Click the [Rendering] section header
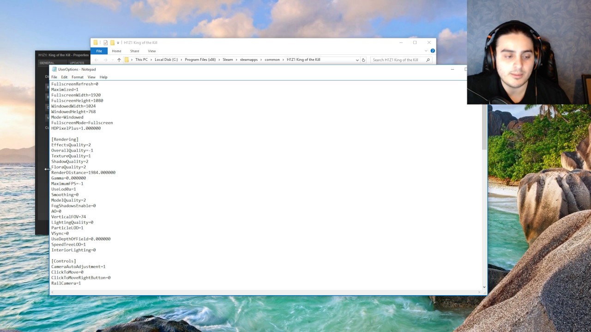This screenshot has width=591, height=332. (x=65, y=139)
